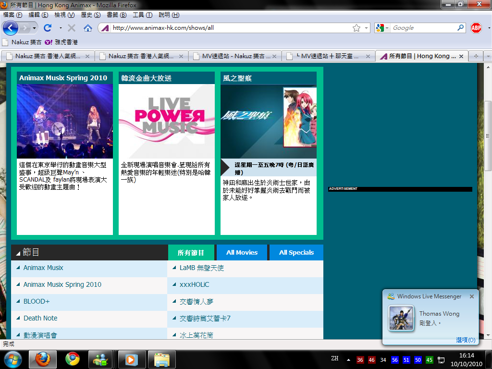This screenshot has height=369, width=492.
Task: Open Windows Explorer folder taskbar icon
Action: point(162,359)
